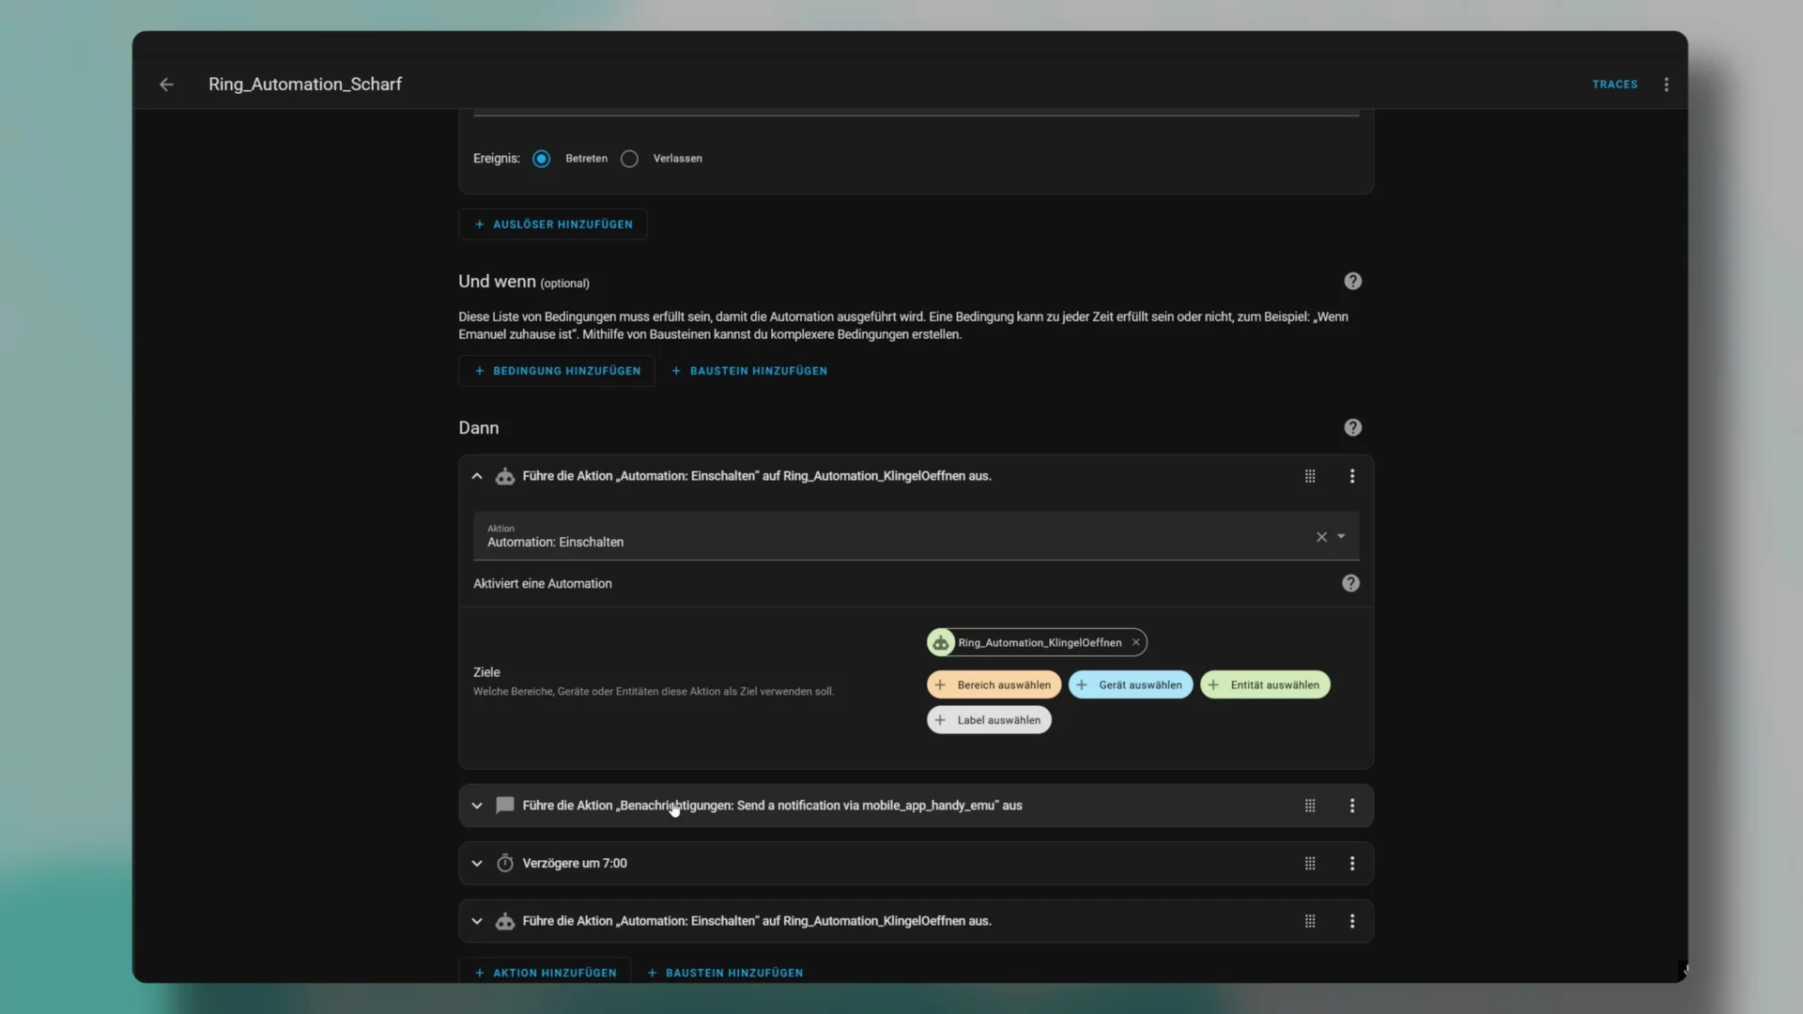The width and height of the screenshot is (1803, 1014).
Task: Click help icon beside 'Dann' heading
Action: pos(1352,427)
